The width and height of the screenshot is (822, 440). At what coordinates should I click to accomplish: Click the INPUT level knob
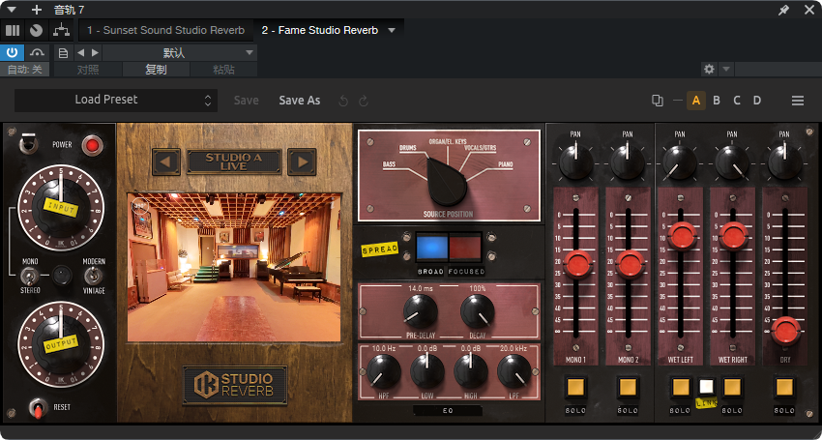[x=60, y=207]
